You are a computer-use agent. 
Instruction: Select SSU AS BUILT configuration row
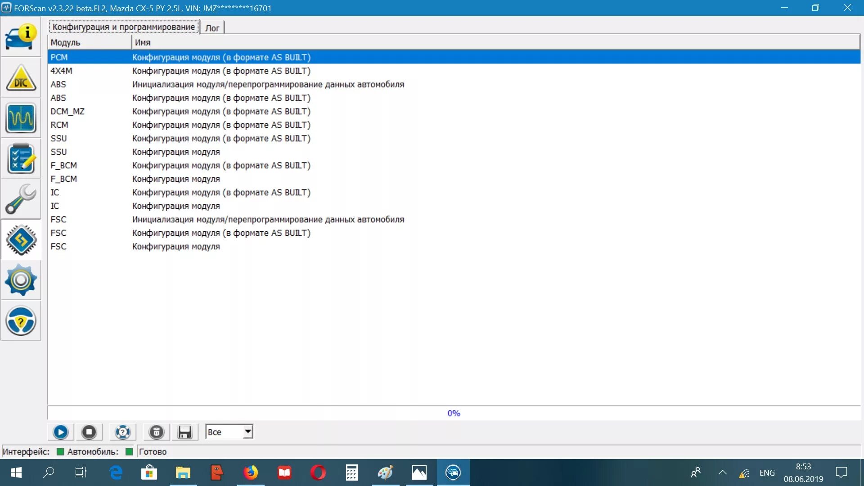[x=454, y=138]
